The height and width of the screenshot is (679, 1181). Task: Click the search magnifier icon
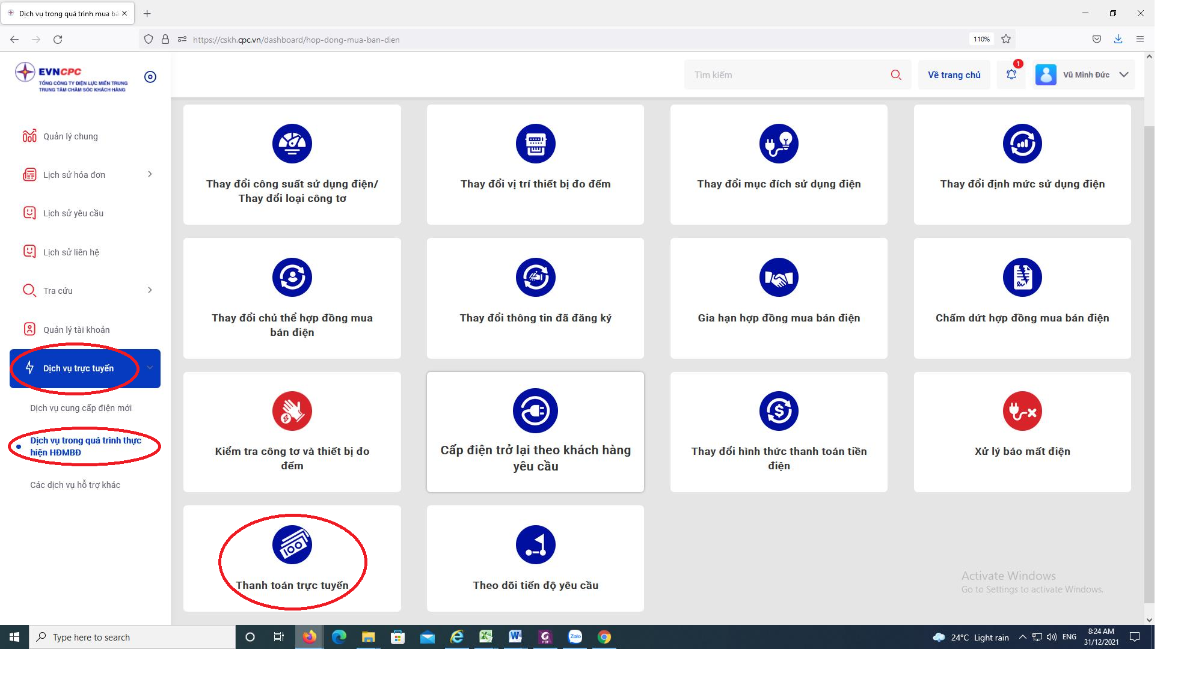896,75
